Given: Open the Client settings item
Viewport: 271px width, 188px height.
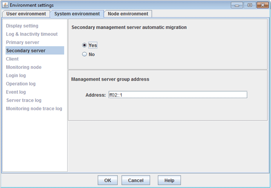Looking at the screenshot, I should 12,59.
